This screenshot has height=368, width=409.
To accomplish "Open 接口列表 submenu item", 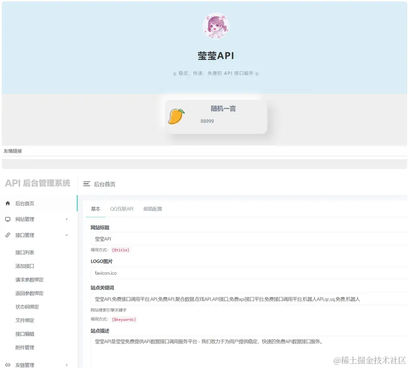I will 25,253.
